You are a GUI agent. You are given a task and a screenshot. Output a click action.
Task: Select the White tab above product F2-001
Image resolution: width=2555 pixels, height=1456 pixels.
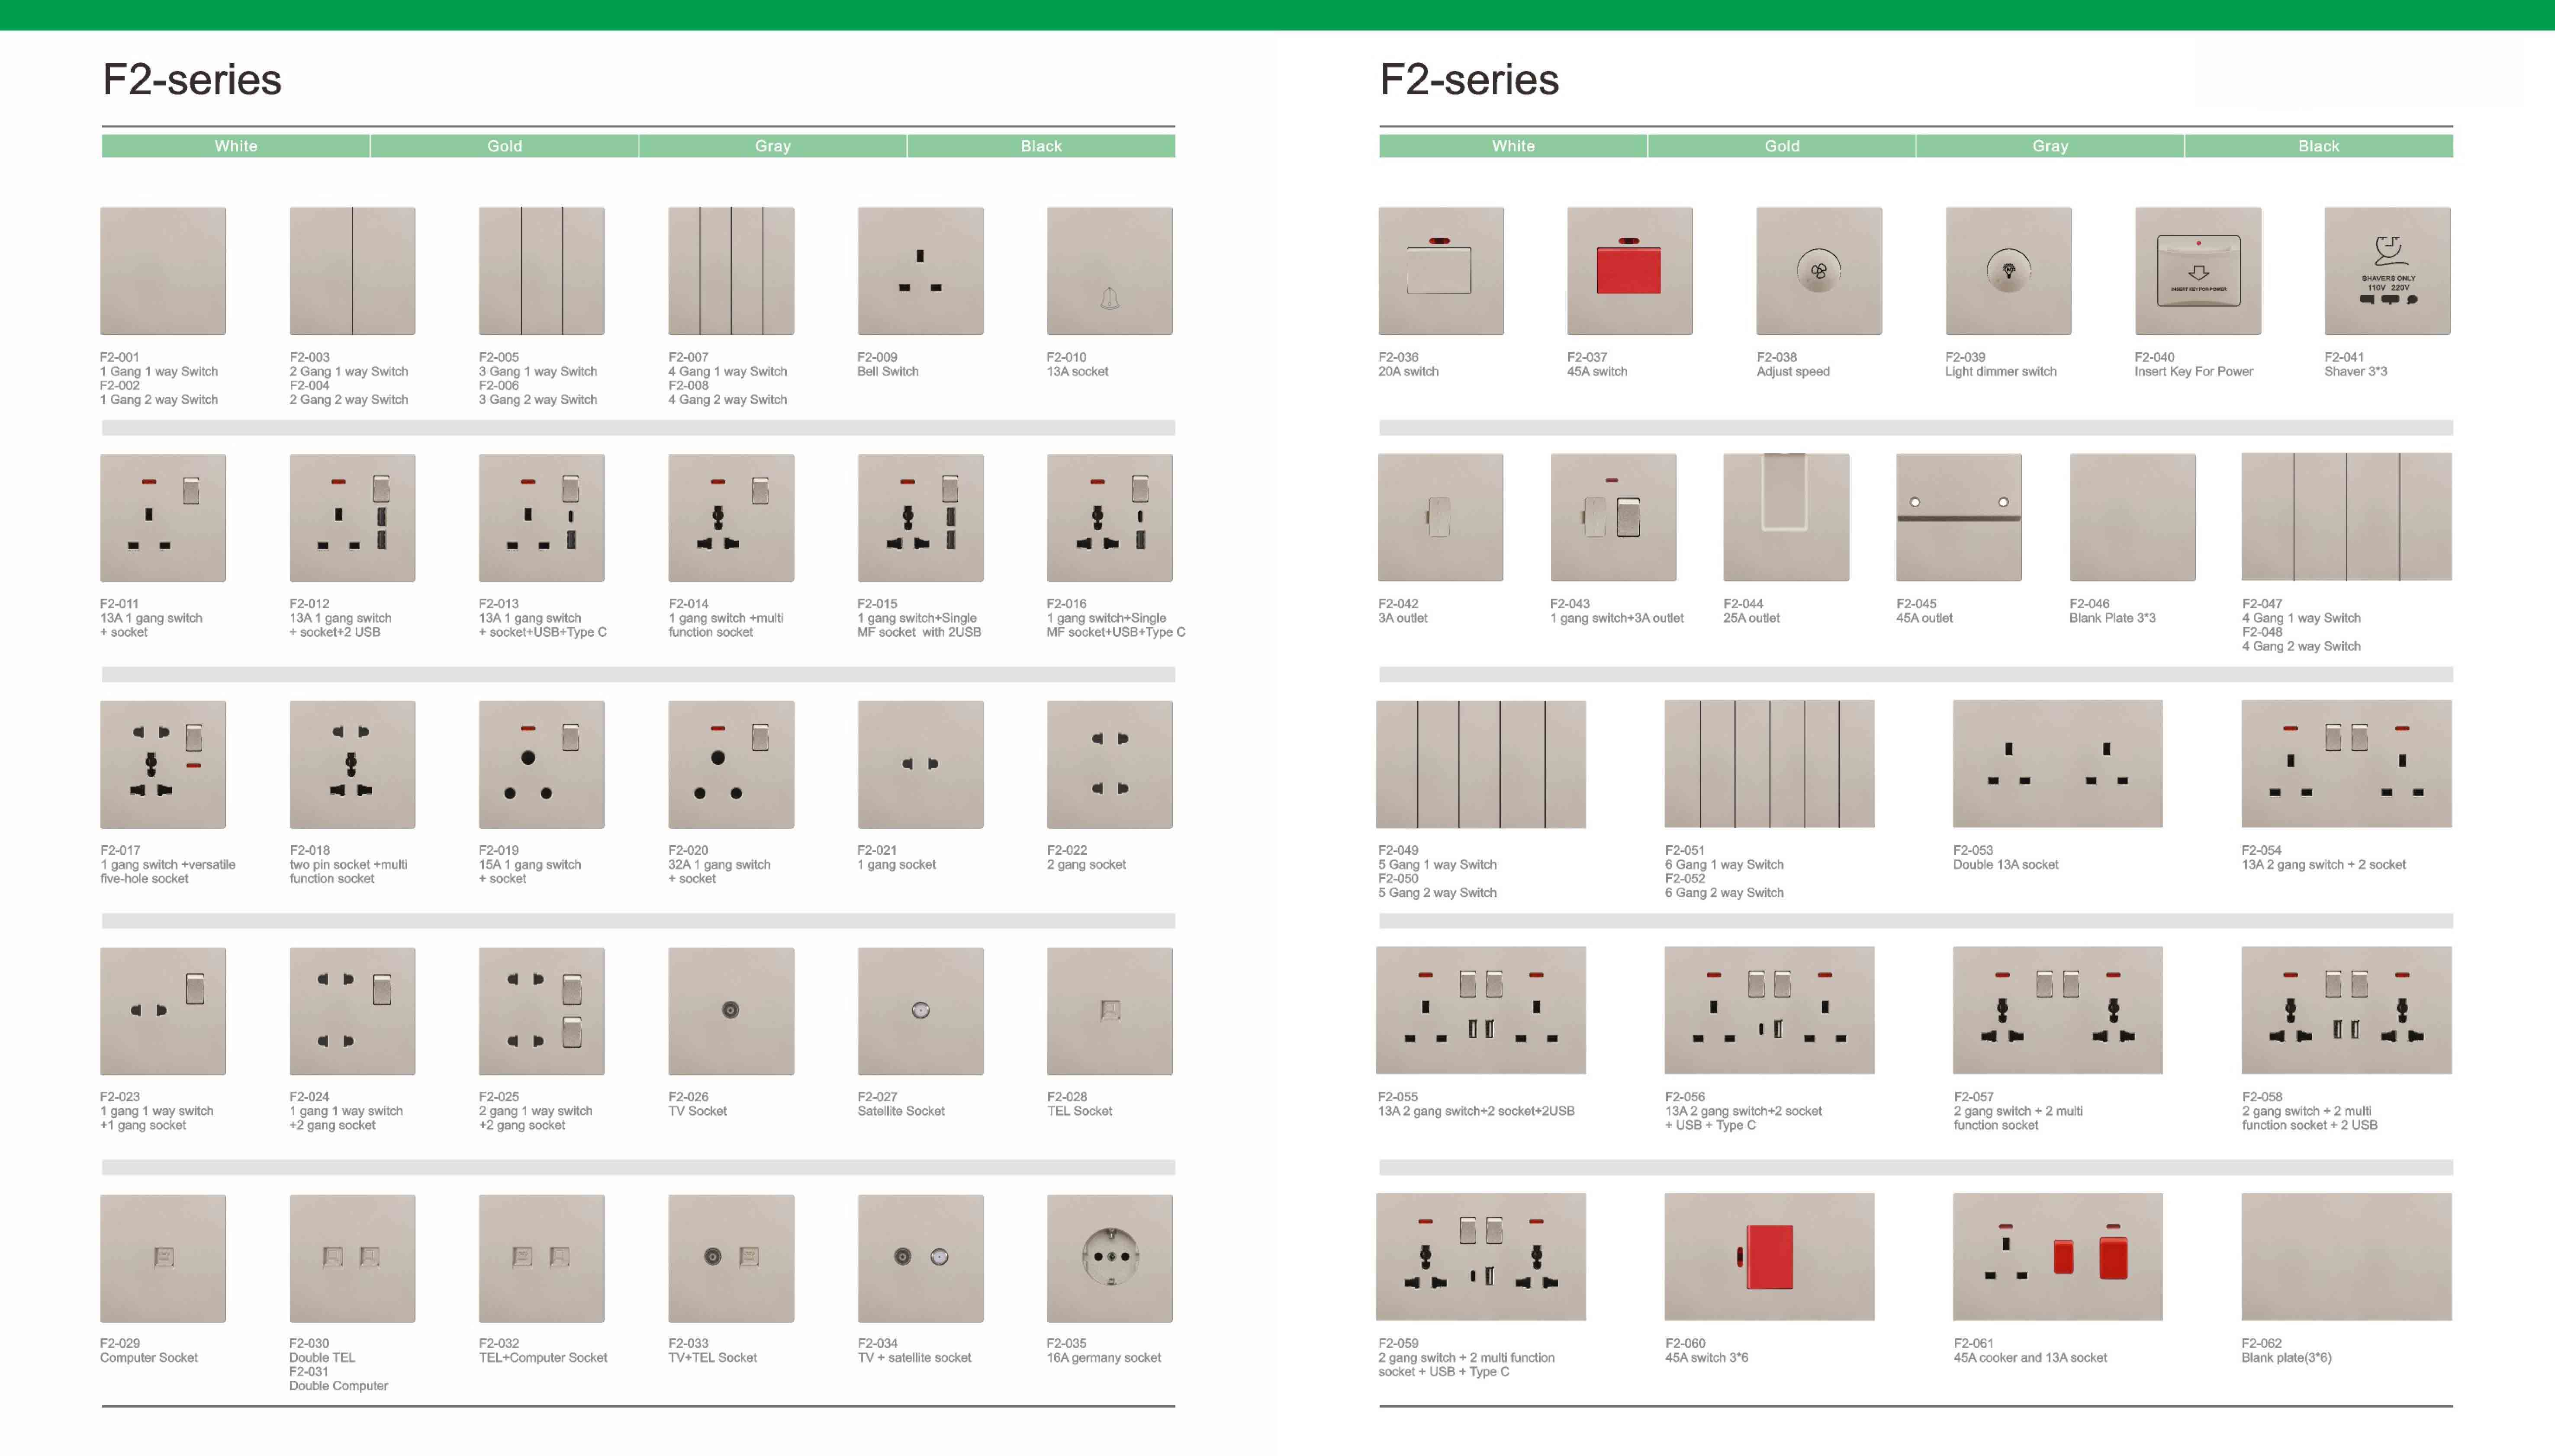click(236, 146)
